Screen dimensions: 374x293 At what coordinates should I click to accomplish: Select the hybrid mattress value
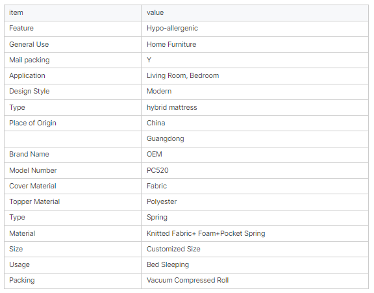171,107
